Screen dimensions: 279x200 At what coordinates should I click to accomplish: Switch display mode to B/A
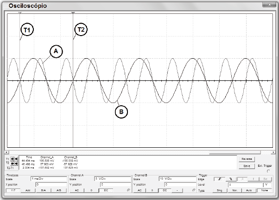[43, 190]
